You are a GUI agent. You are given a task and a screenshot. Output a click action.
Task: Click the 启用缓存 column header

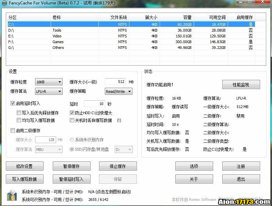tap(241, 17)
